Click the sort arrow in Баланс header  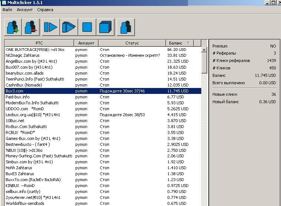(189, 43)
